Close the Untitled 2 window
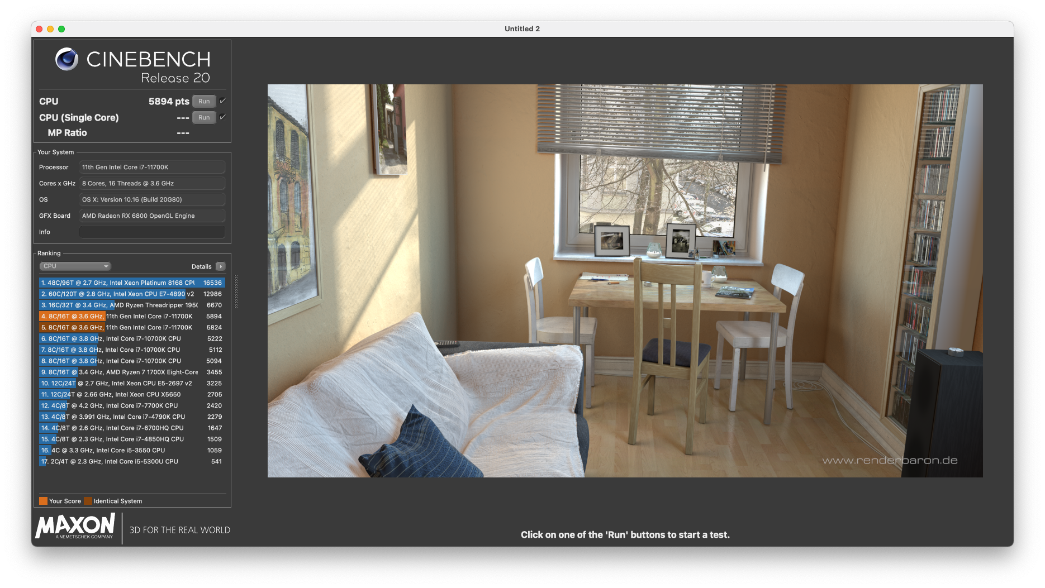The height and width of the screenshot is (588, 1045). pos(39,29)
